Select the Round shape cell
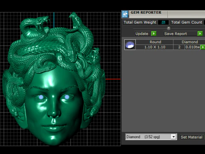The height and width of the screenshot is (154, 205). (155, 42)
